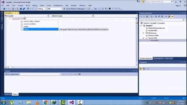Select External Dependencies folder

click(x=156, y=28)
